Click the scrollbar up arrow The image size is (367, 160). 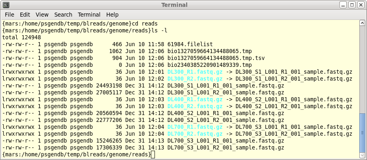pyautogui.click(x=362, y=23)
